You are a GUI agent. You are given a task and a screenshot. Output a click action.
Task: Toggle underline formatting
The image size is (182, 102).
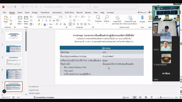click(x=46, y=20)
